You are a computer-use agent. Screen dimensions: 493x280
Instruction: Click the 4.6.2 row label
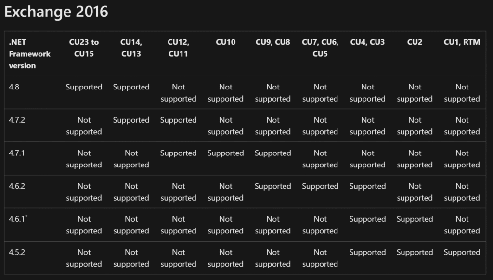[x=17, y=186]
